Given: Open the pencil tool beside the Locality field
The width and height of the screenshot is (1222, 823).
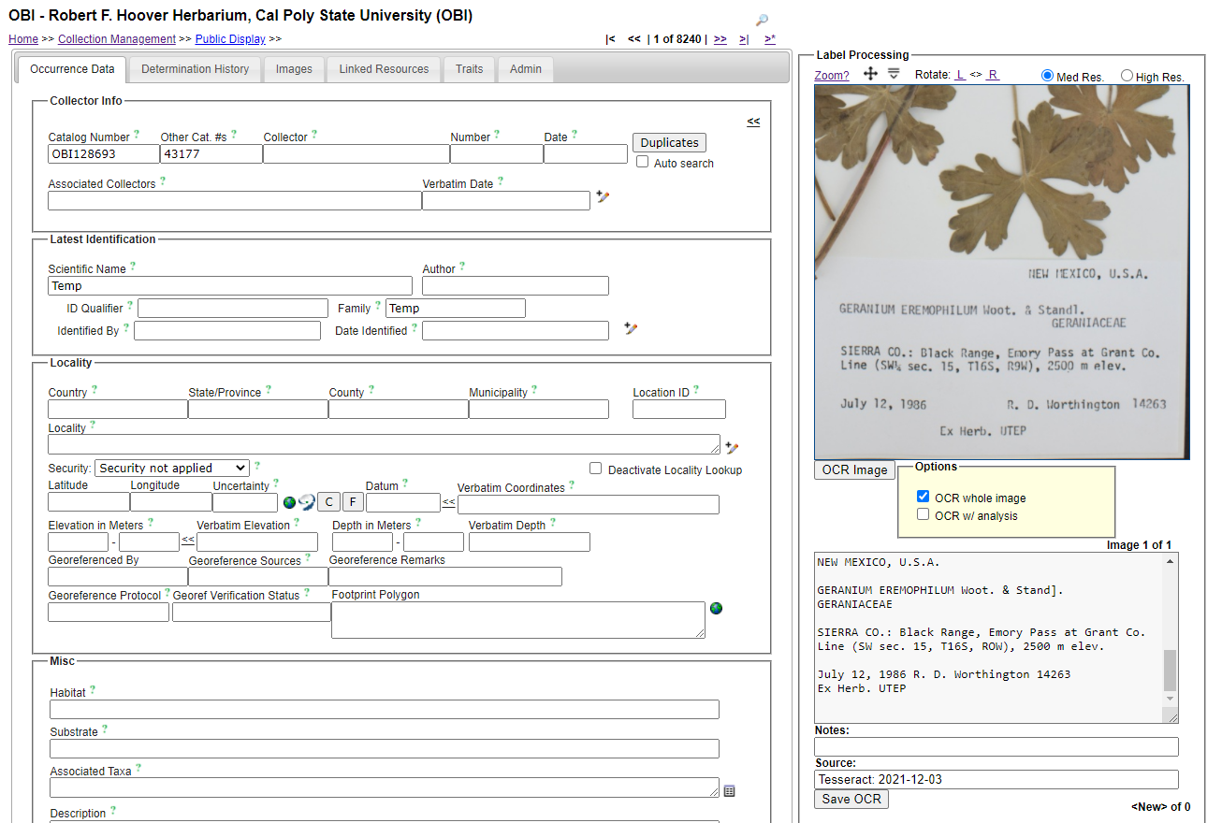Looking at the screenshot, I should pyautogui.click(x=732, y=448).
